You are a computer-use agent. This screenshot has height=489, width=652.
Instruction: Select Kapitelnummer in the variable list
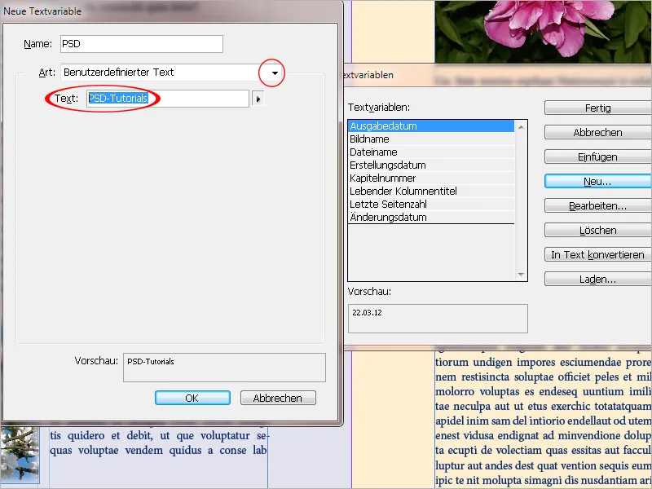click(431, 178)
